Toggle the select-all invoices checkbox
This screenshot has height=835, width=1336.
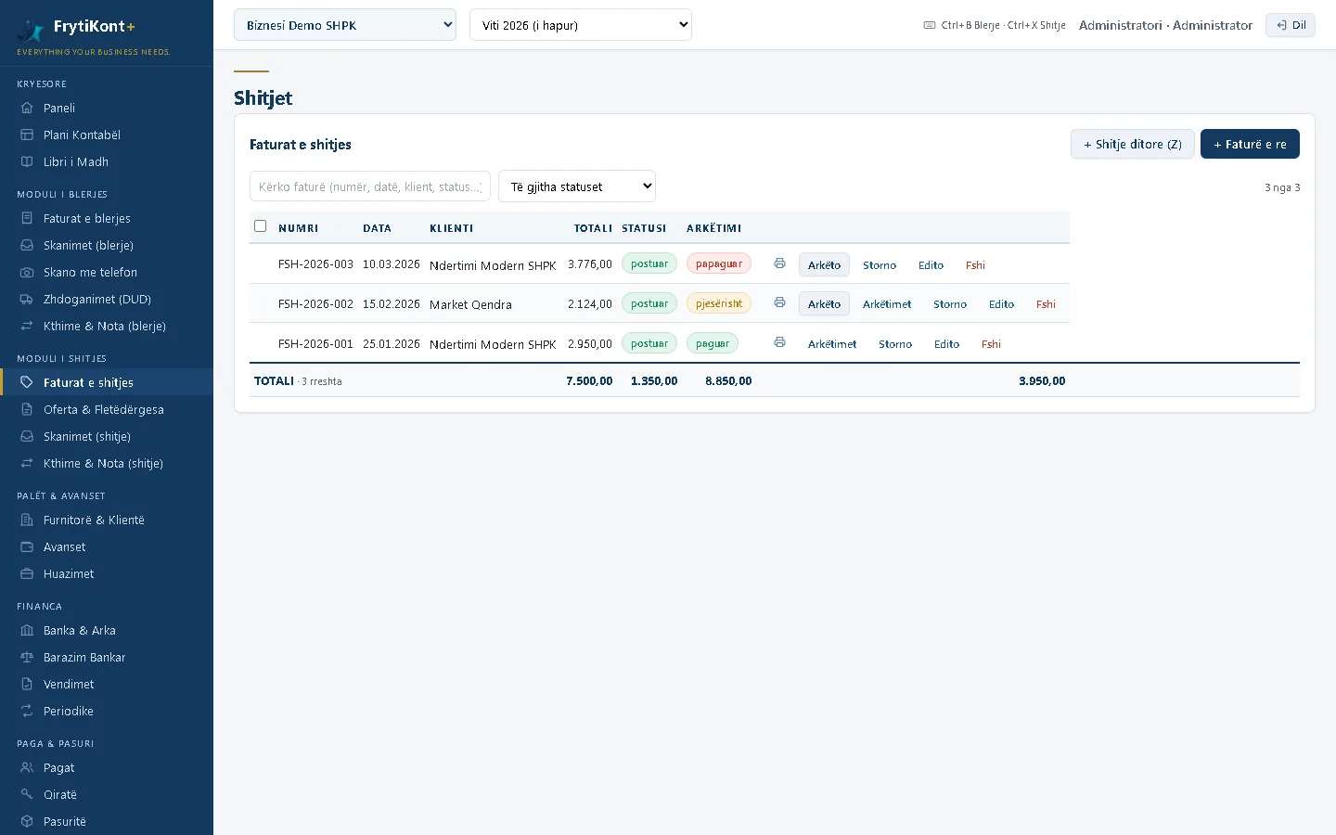(x=260, y=226)
